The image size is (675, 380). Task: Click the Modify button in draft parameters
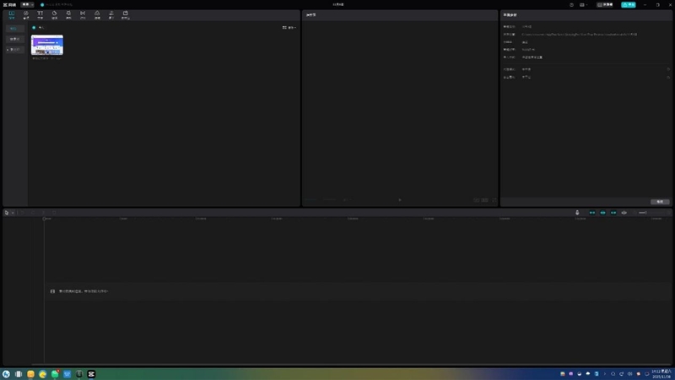[x=660, y=202]
